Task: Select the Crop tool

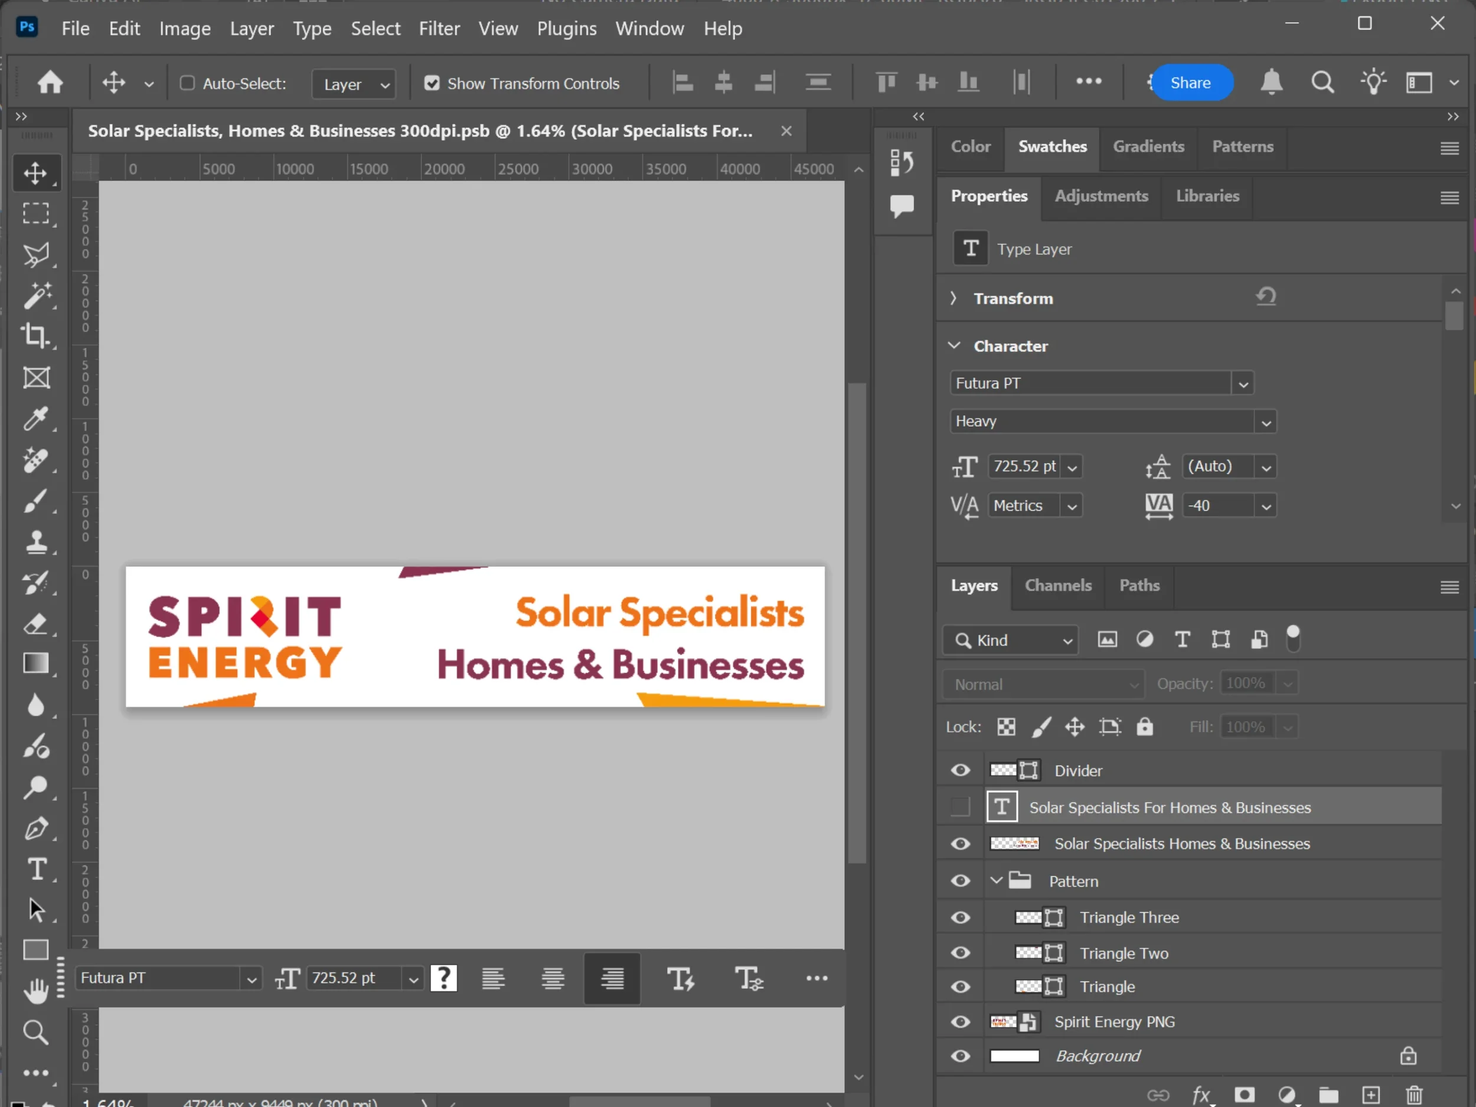Action: pyautogui.click(x=35, y=335)
